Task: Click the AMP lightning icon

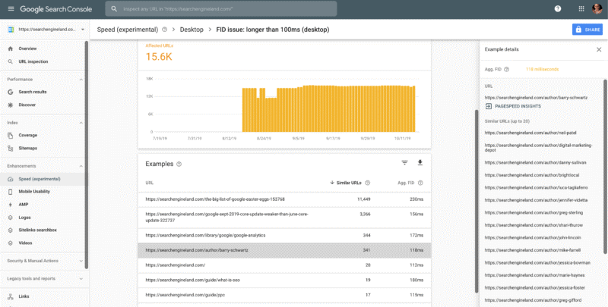Action: 11,205
